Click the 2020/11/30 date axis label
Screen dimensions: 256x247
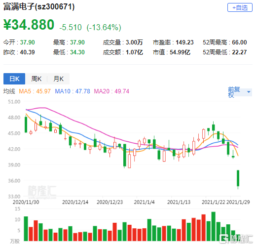coord(26,202)
